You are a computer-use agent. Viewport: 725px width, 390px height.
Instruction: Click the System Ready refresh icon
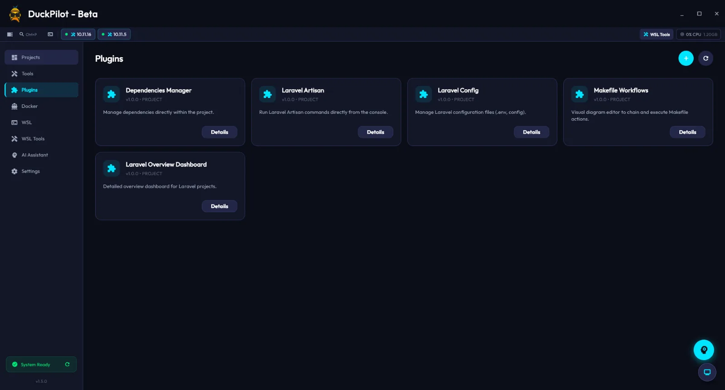pyautogui.click(x=67, y=364)
